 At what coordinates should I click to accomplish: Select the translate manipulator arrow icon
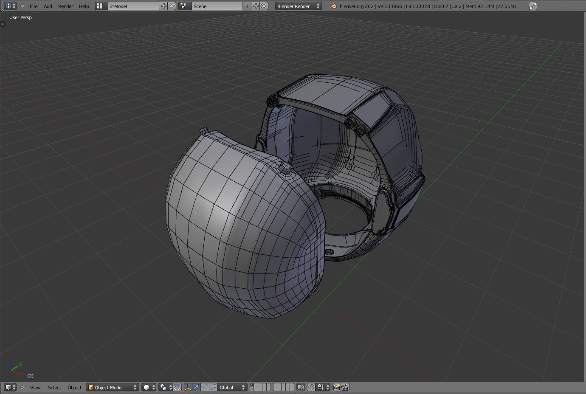tap(197, 387)
